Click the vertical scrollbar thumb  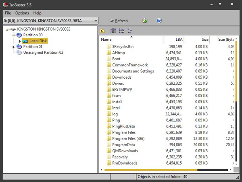236,71
